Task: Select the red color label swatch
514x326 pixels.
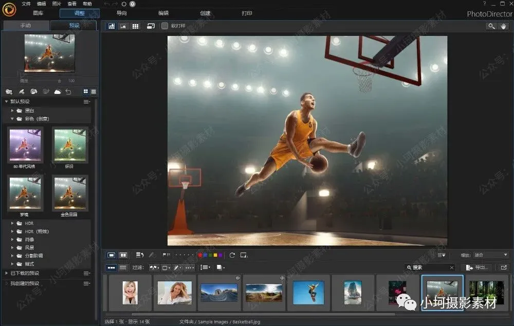Action: tap(200, 255)
